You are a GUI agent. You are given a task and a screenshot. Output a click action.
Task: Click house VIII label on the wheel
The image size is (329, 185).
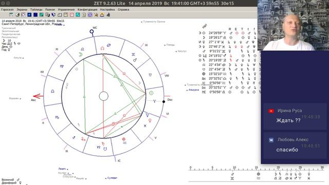pyautogui.click(x=167, y=76)
